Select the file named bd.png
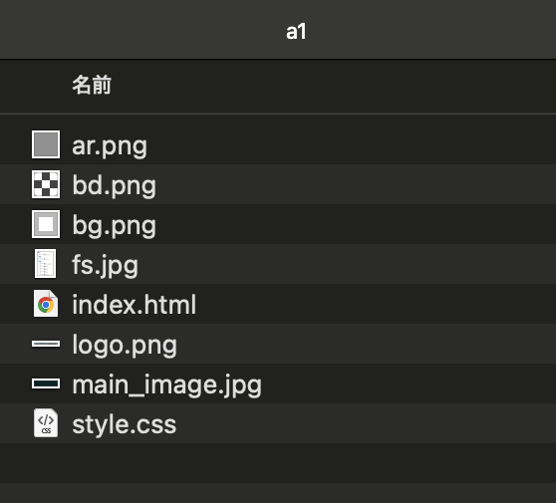The image size is (556, 503). (114, 185)
